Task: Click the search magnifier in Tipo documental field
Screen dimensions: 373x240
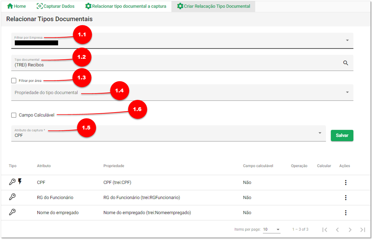Action: coord(346,63)
